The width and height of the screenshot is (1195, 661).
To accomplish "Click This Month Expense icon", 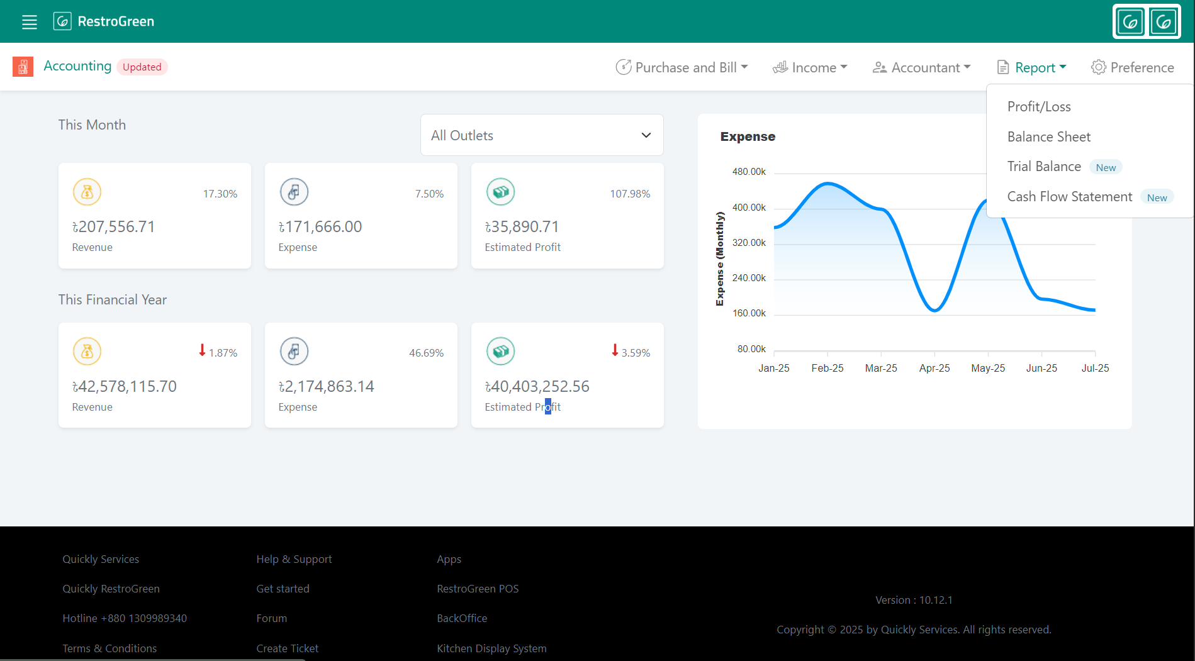I will point(294,192).
